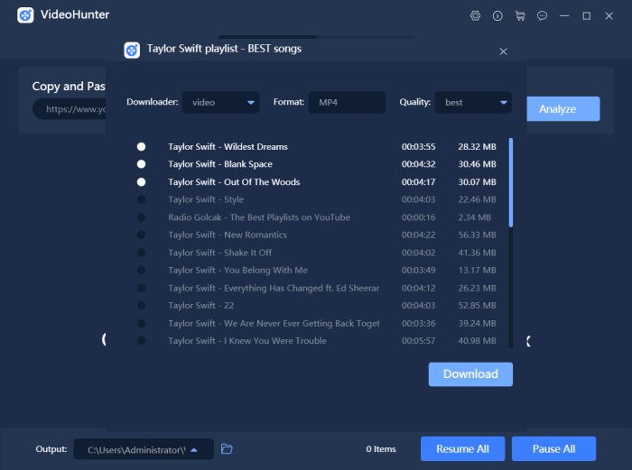Open the info icon in title bar
Screen dimensions: 632x470
pyautogui.click(x=497, y=15)
